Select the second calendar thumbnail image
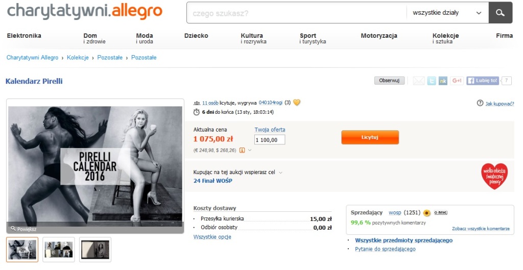The height and width of the screenshot is (270, 523). coord(58,250)
